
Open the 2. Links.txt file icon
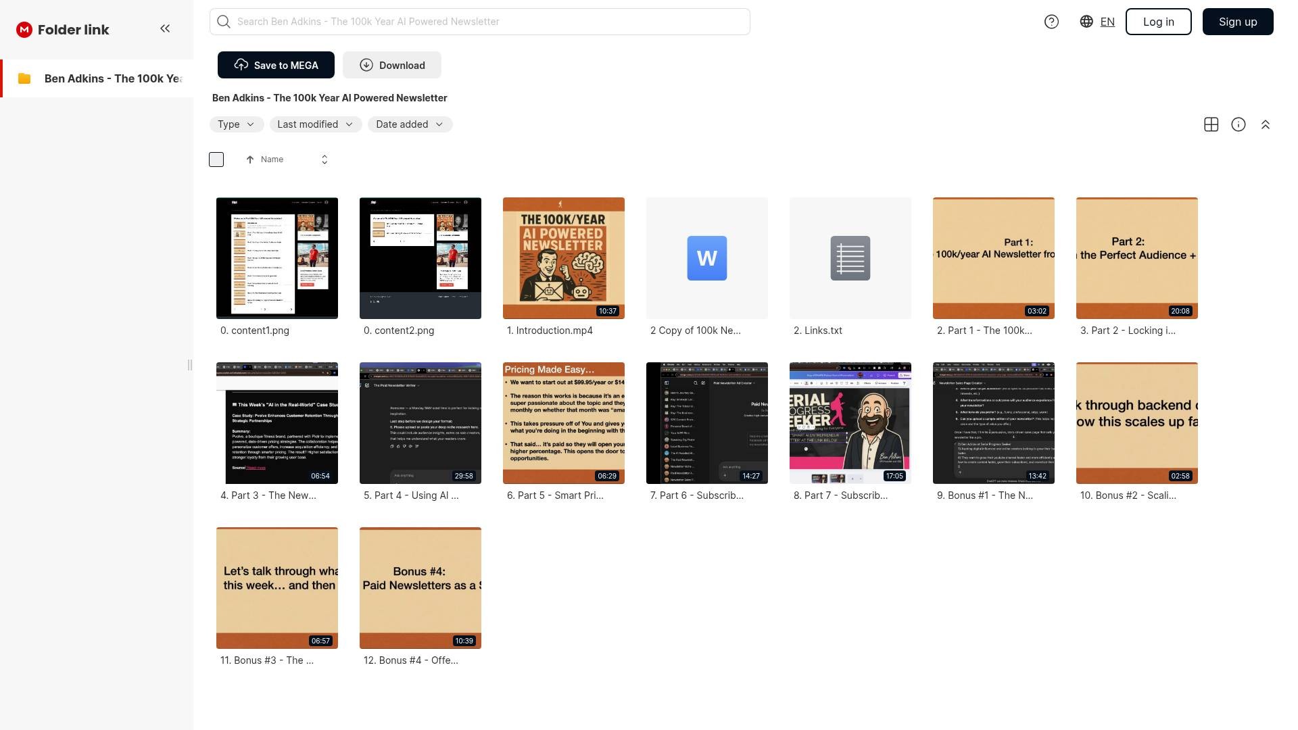pyautogui.click(x=850, y=258)
